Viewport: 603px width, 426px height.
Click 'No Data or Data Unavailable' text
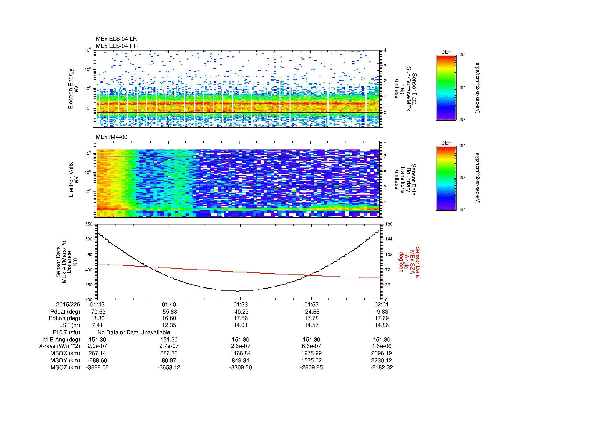(x=134, y=332)
